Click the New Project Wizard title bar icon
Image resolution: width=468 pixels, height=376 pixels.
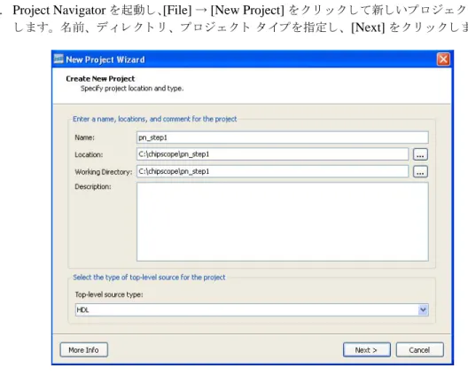58,59
